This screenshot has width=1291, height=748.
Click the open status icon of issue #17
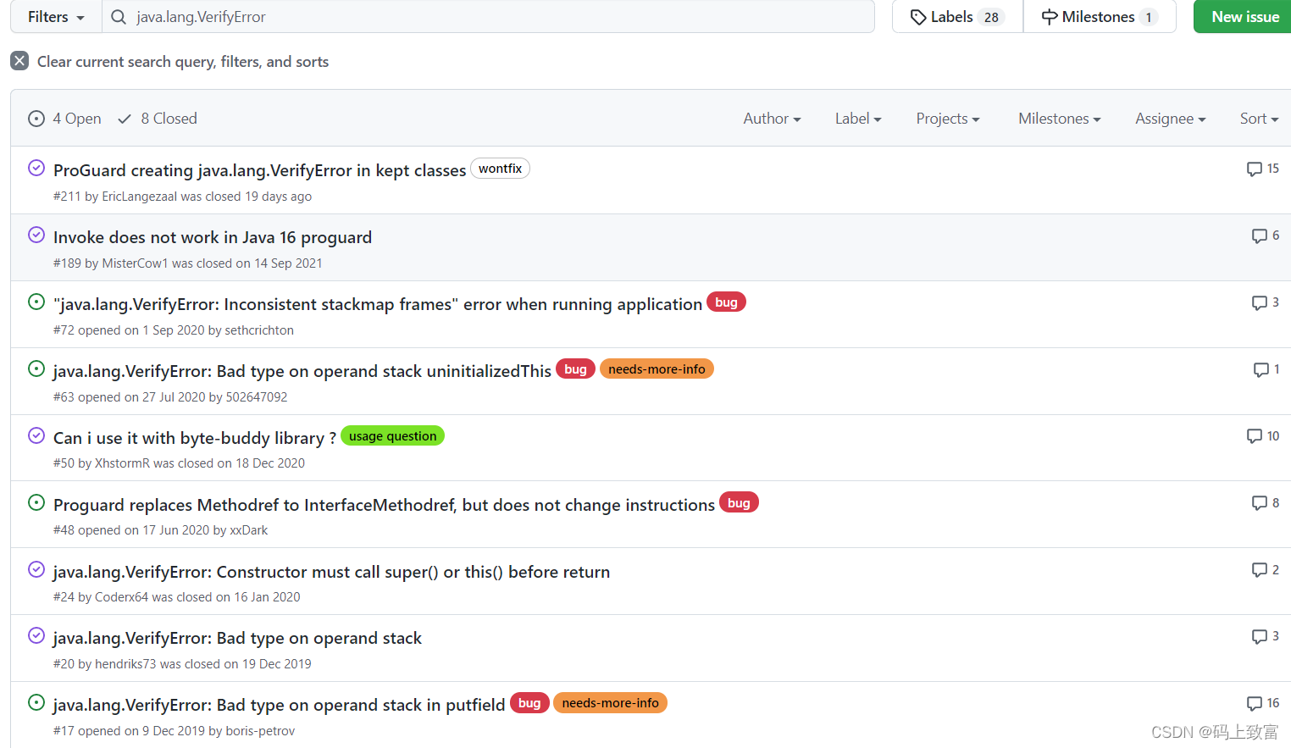tap(36, 702)
